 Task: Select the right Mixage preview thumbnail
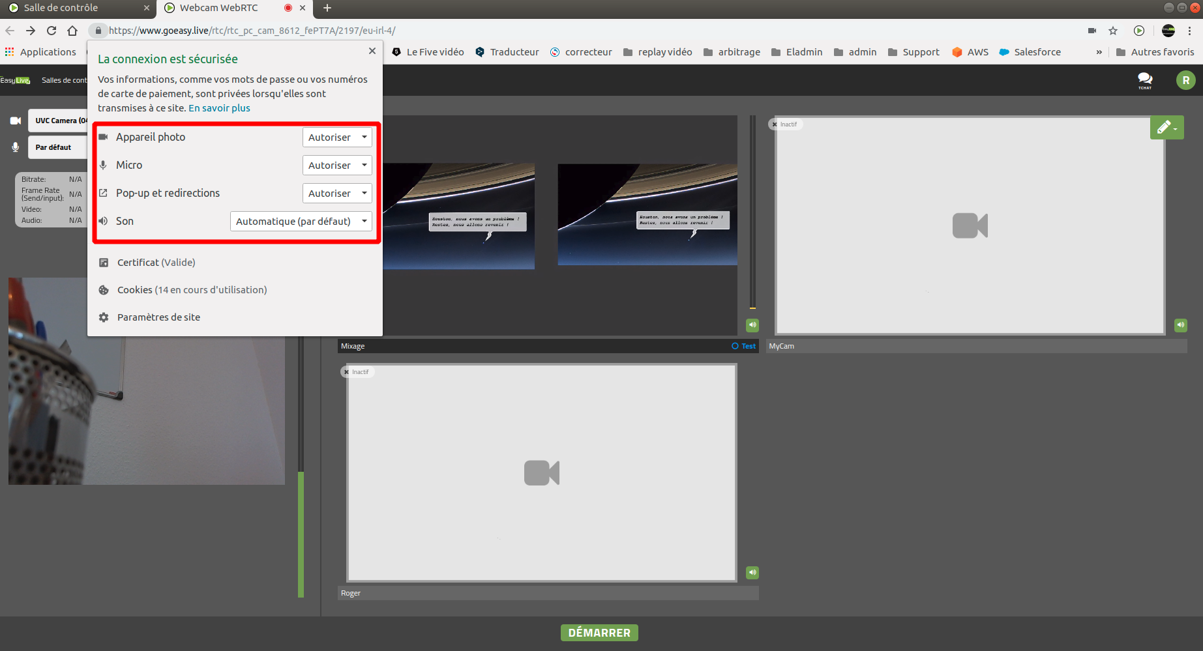coord(647,214)
